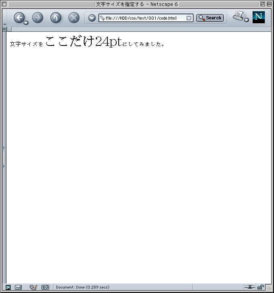Click the "Document: Done (0.289 secs)" status text
Viewport: 274px width, 293px height.
[82, 287]
